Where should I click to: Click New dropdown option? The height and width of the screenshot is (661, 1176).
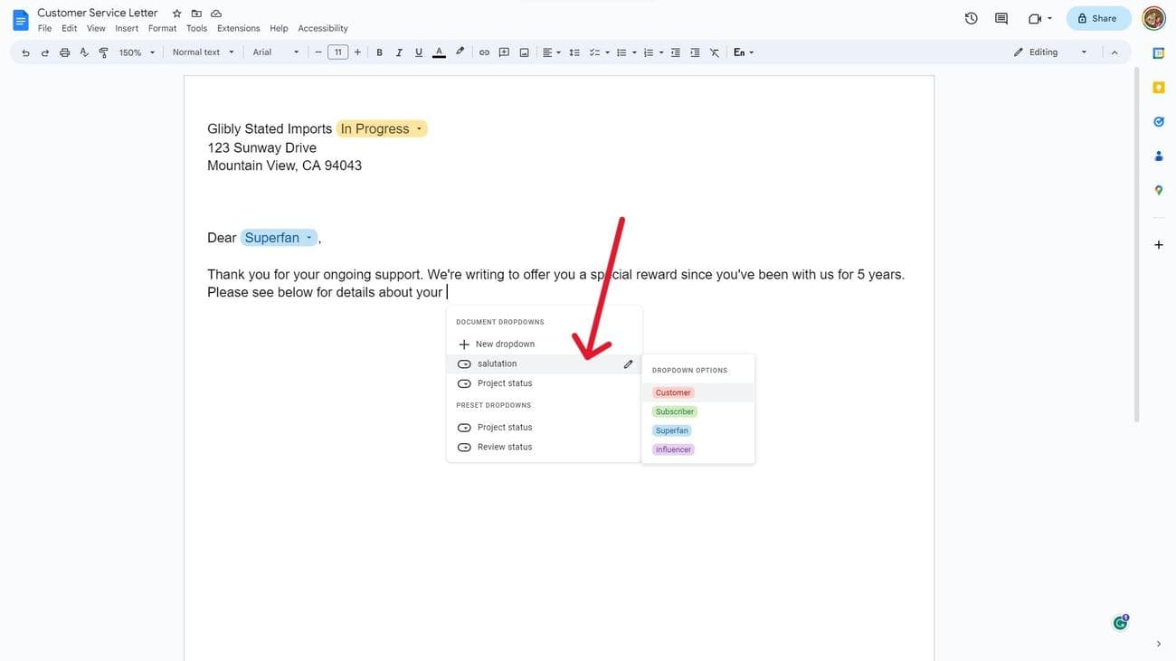[504, 345]
